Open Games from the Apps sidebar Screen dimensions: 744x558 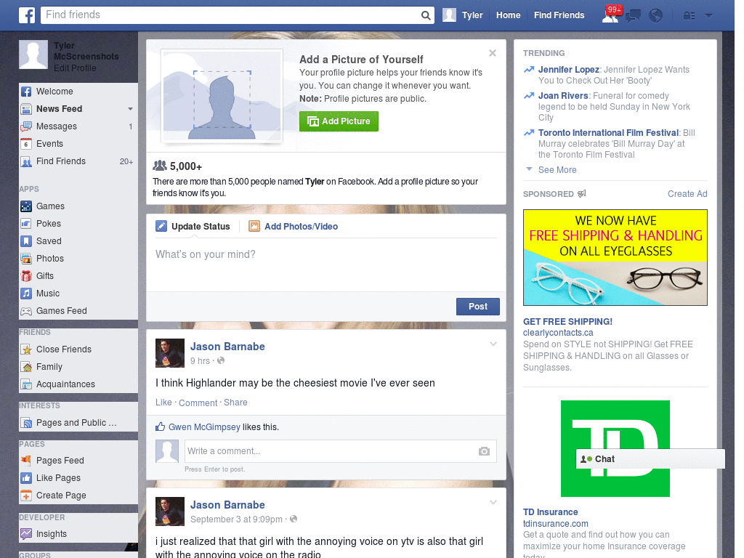[49, 206]
